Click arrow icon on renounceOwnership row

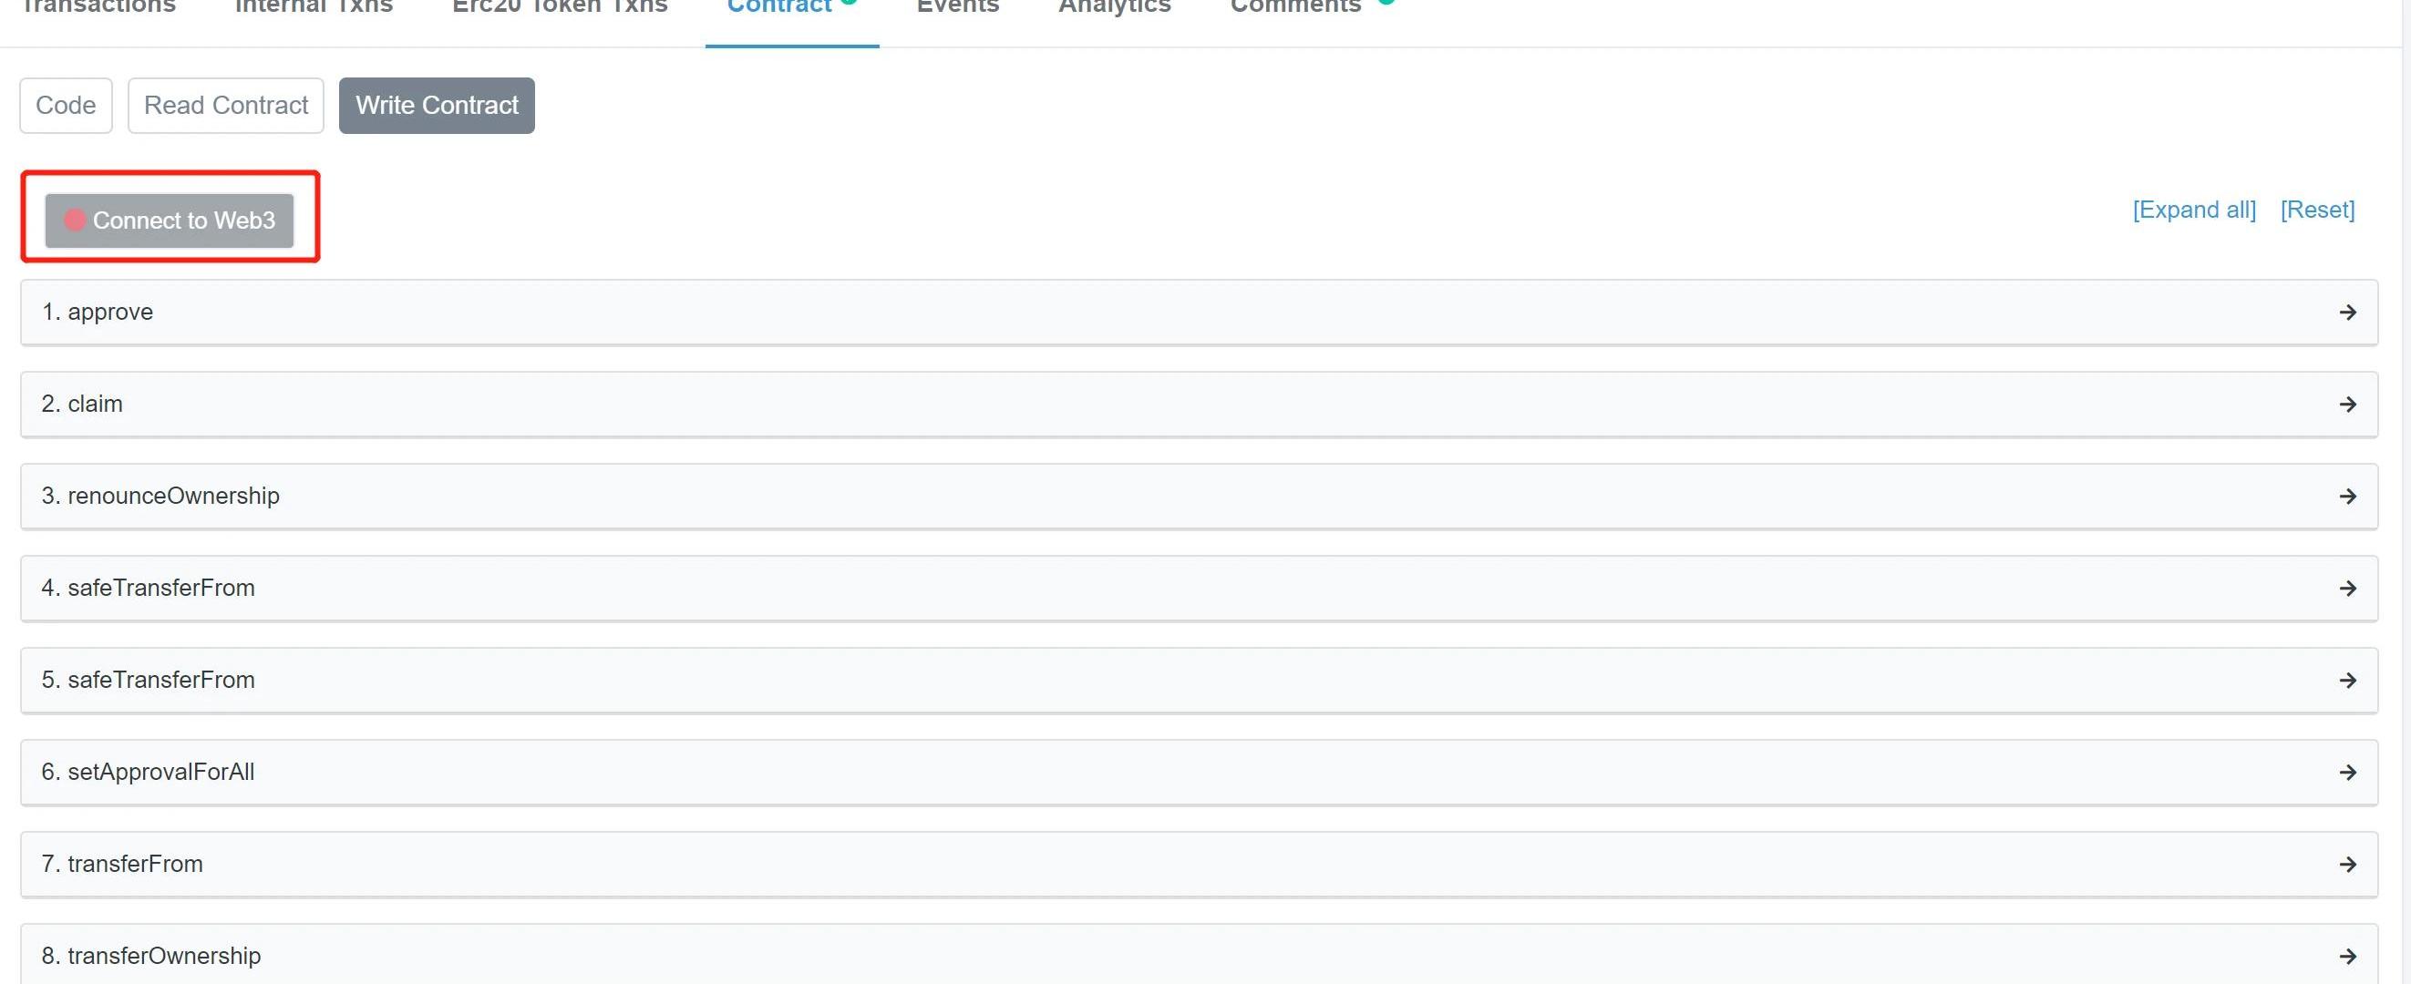2346,497
